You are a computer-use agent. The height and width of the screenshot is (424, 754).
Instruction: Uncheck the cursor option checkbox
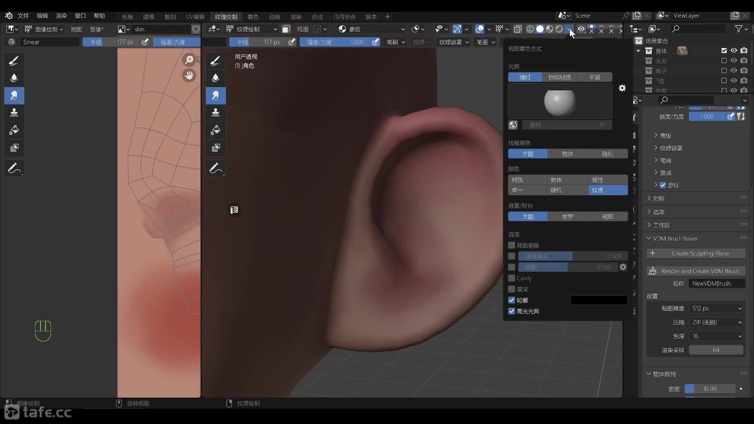[663, 185]
